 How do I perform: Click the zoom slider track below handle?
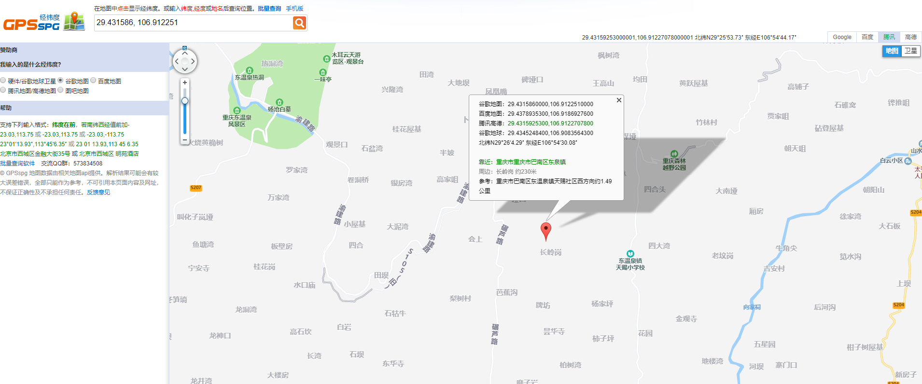coord(184,120)
